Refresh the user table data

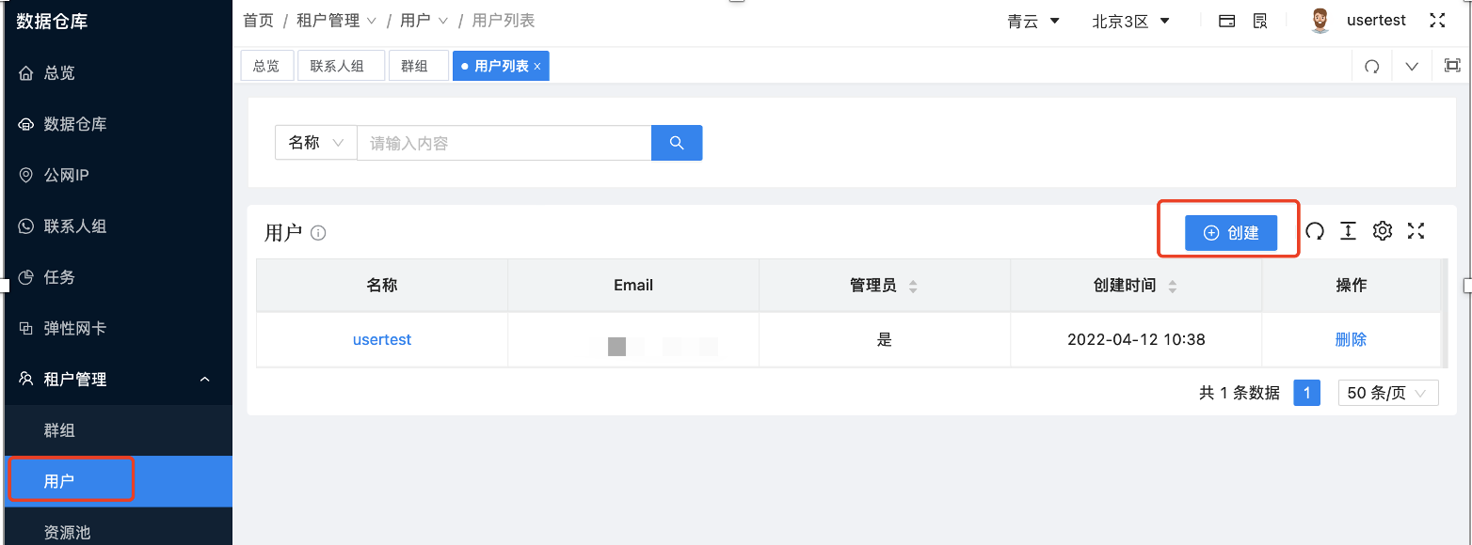click(1315, 230)
